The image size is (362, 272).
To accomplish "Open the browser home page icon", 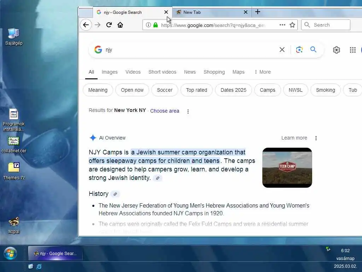I will pos(120,25).
